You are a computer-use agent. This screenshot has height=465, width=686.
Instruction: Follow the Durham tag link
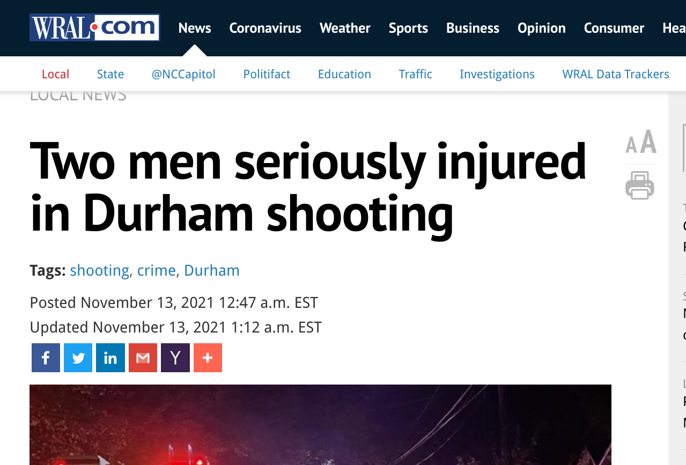coord(212,270)
